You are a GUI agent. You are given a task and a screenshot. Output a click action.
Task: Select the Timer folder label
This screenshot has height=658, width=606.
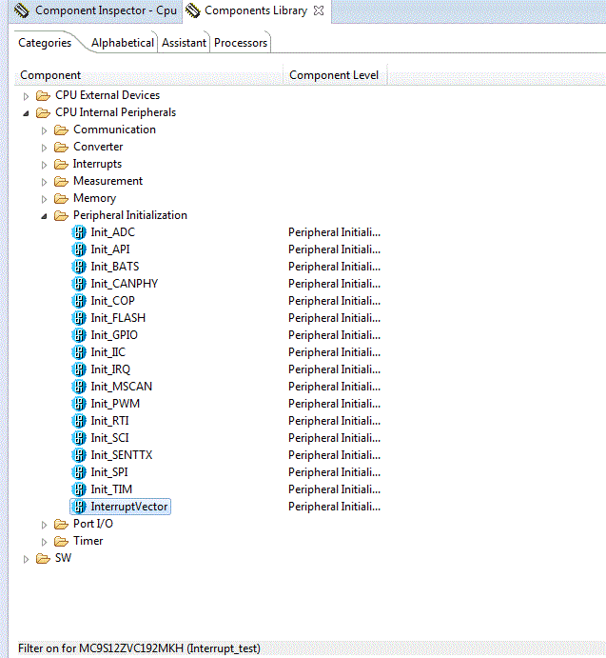pos(88,541)
